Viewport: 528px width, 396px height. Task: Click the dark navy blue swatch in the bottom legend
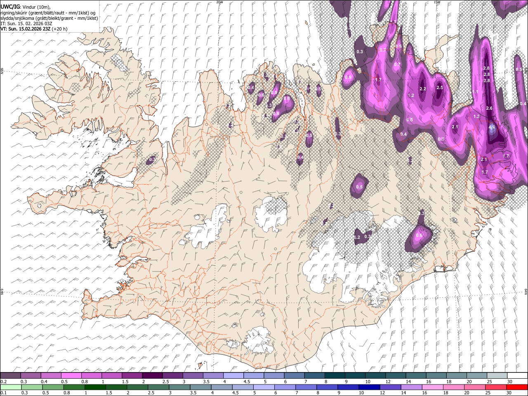click(x=369, y=387)
